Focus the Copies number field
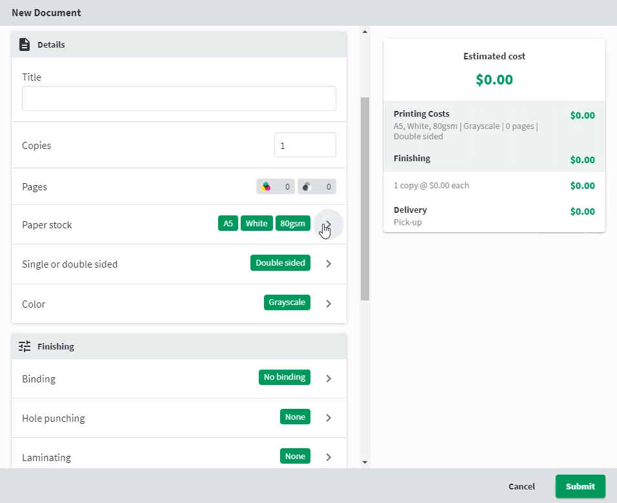The width and height of the screenshot is (617, 503). [x=305, y=145]
